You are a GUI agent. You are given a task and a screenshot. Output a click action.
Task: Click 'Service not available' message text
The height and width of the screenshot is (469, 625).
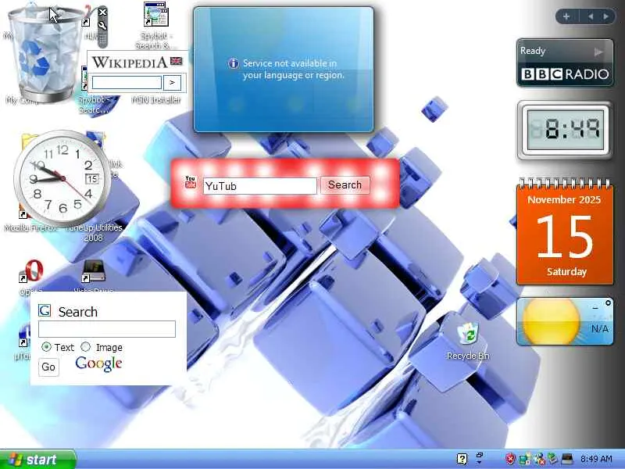pyautogui.click(x=294, y=69)
